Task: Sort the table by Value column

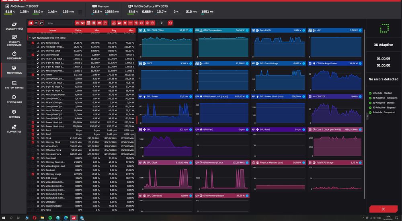Action: [x=78, y=30]
